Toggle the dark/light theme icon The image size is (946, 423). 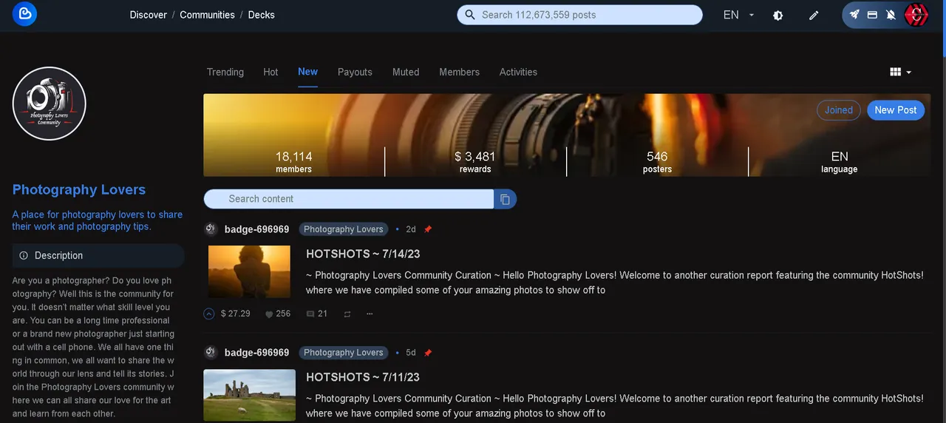[777, 15]
